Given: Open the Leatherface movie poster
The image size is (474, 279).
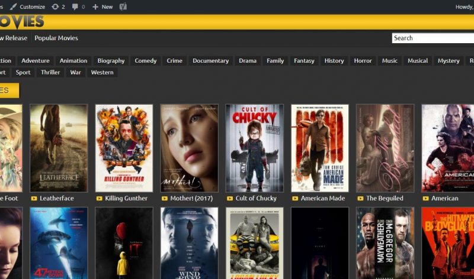Looking at the screenshot, I should pos(59,148).
